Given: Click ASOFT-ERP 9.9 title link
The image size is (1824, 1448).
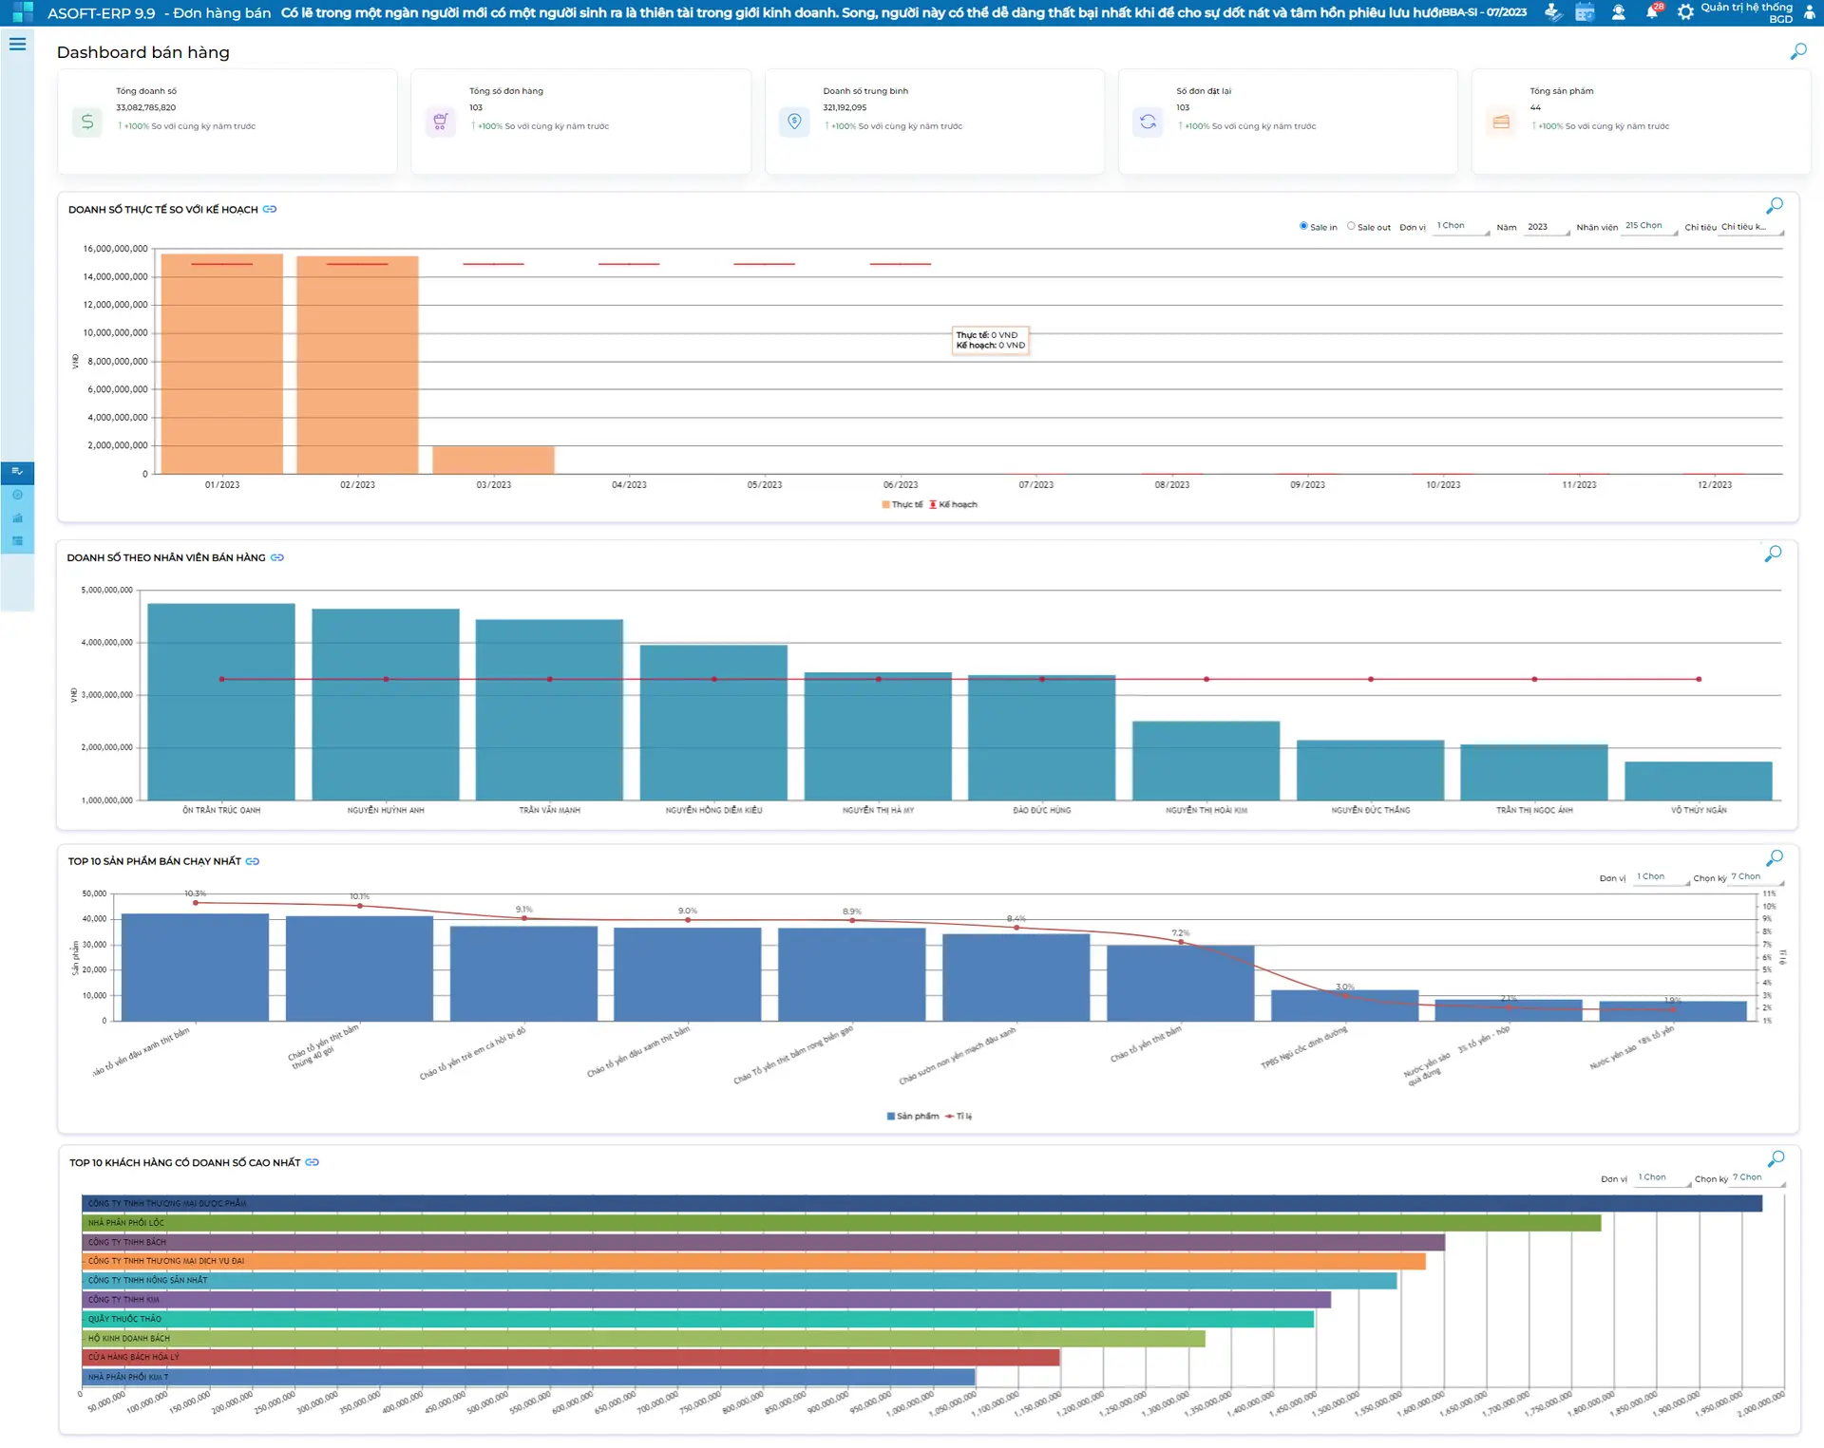Looking at the screenshot, I should pos(102,13).
